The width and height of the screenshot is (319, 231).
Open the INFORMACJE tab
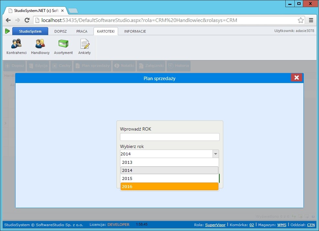pos(135,31)
